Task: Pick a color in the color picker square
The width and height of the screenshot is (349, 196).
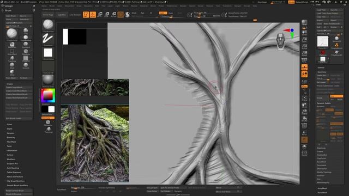Action: [x=47, y=95]
